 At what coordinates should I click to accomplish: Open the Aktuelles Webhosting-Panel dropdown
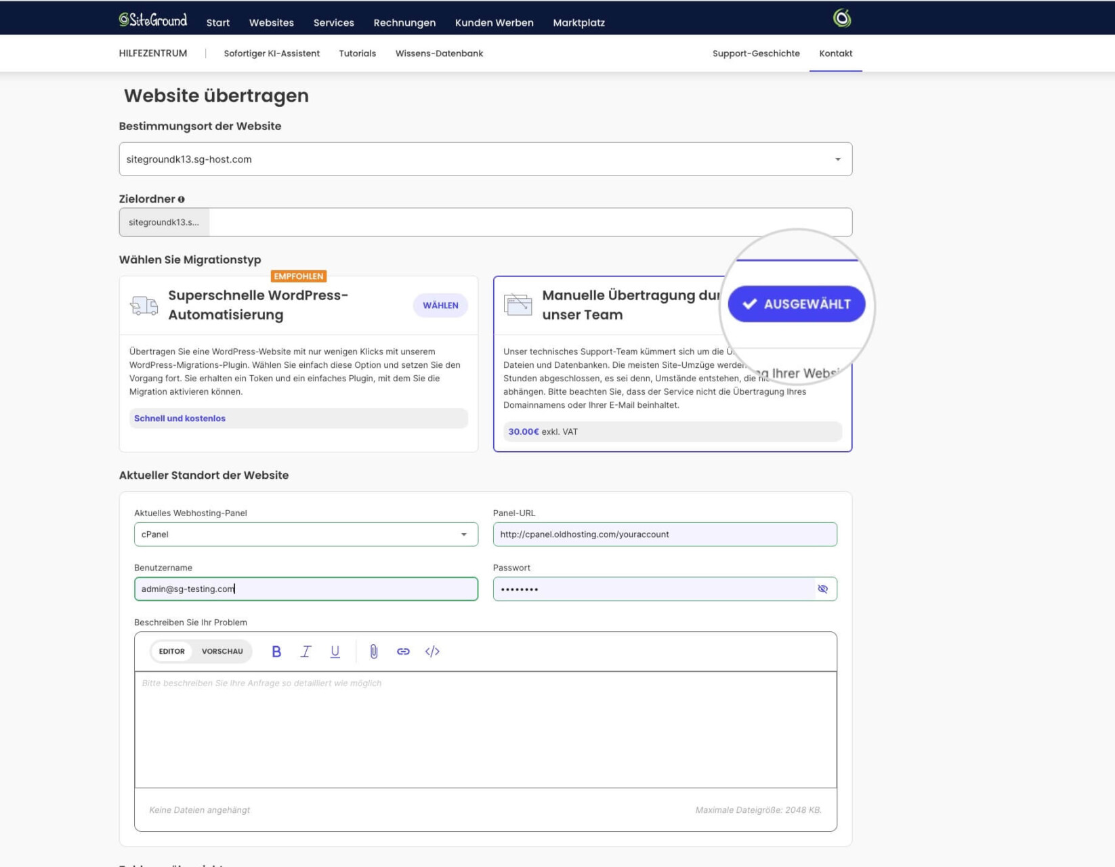(306, 534)
